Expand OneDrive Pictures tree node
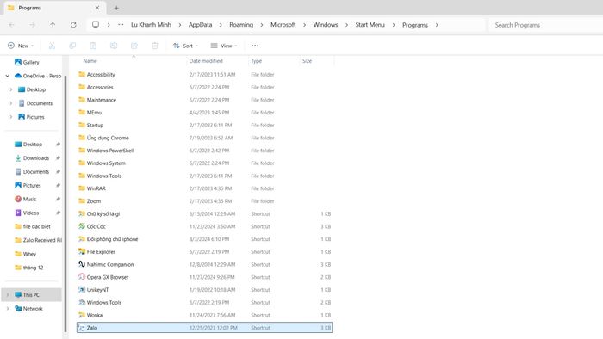Screen dimensions: 603x339 [x=10, y=117]
